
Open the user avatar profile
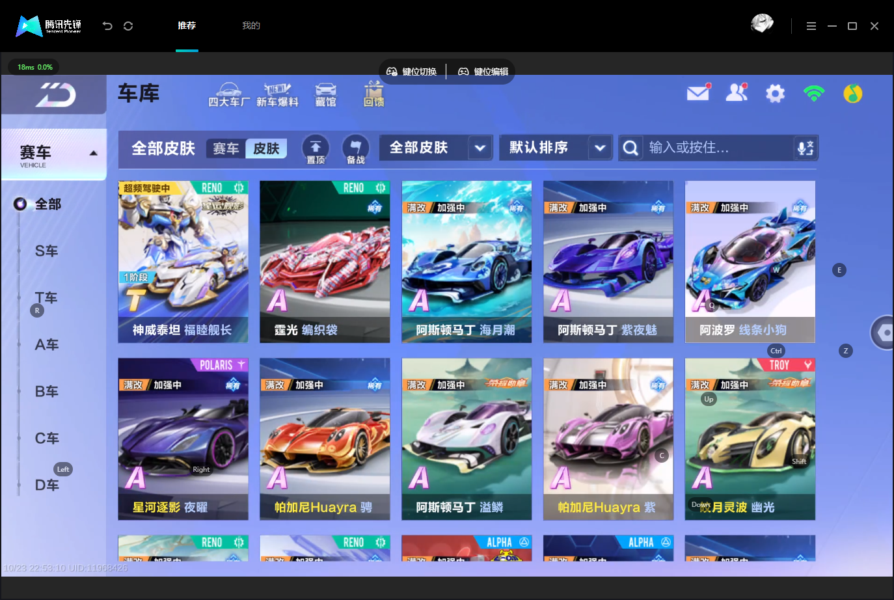point(762,24)
